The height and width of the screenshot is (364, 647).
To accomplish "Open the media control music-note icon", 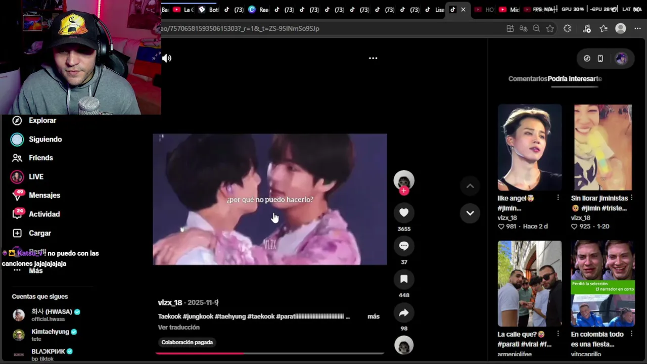I will [586, 29].
